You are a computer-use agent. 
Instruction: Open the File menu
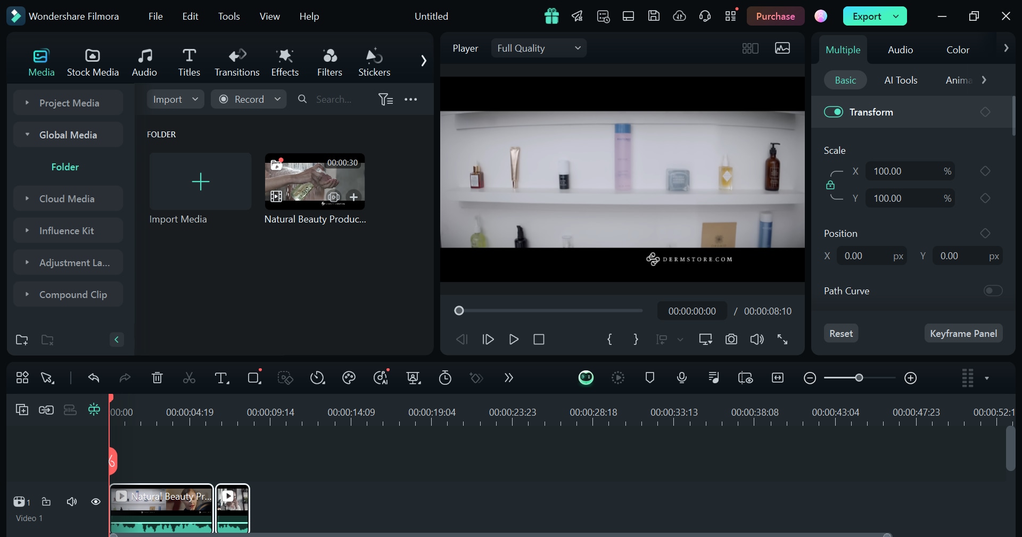(x=155, y=16)
